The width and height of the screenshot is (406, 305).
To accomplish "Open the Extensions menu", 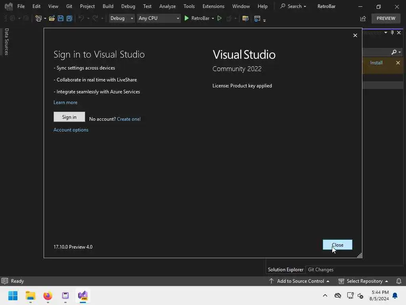I will 213,6.
